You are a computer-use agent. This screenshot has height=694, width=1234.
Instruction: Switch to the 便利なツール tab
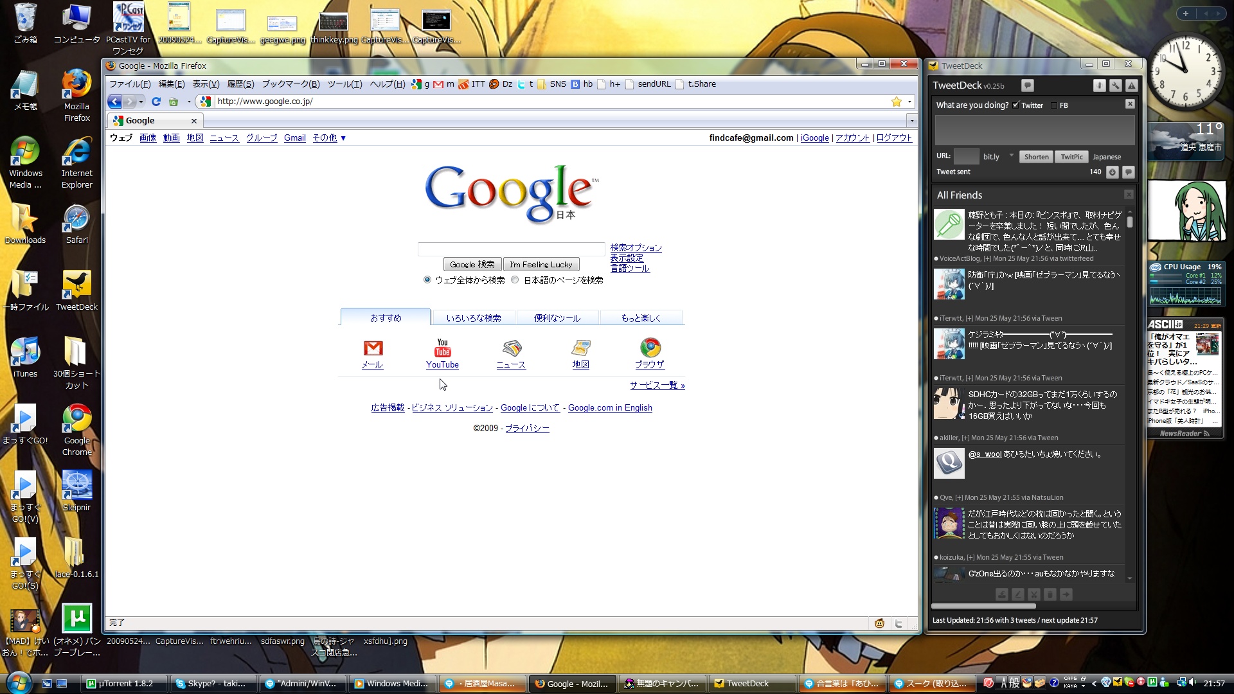pos(557,318)
